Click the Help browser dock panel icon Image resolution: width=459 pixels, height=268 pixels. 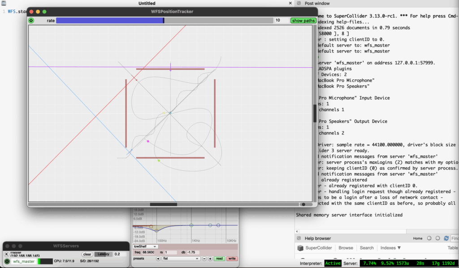299,238
